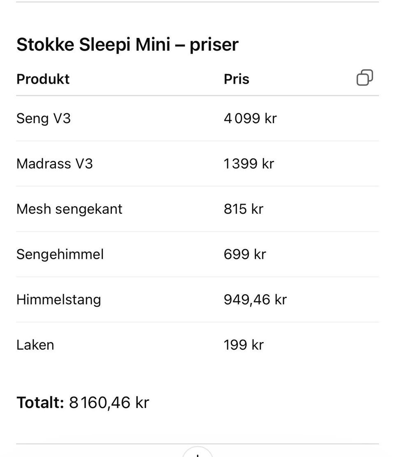Choose the 'Mesh sengekant' row
This screenshot has width=395, height=457.
69,209
